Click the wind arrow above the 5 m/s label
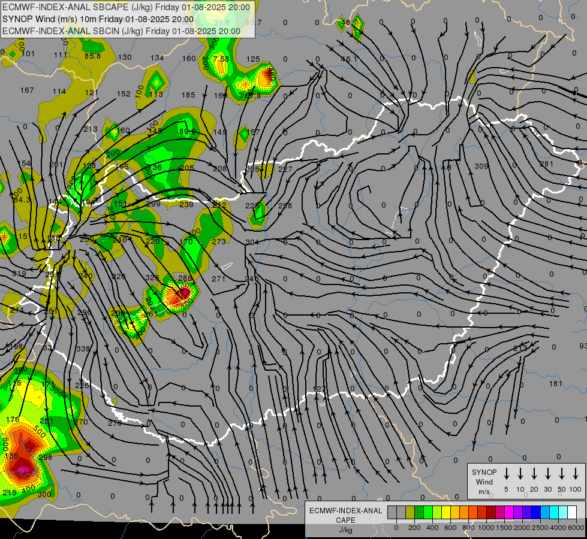Viewport: 587px width, 539px height. pyautogui.click(x=507, y=474)
